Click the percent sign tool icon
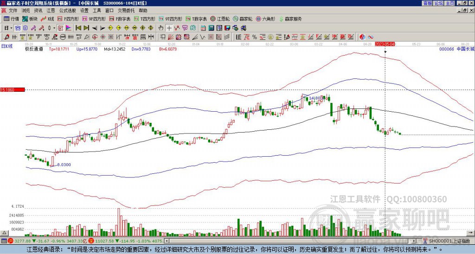The image size is (475, 254). (x=255, y=37)
